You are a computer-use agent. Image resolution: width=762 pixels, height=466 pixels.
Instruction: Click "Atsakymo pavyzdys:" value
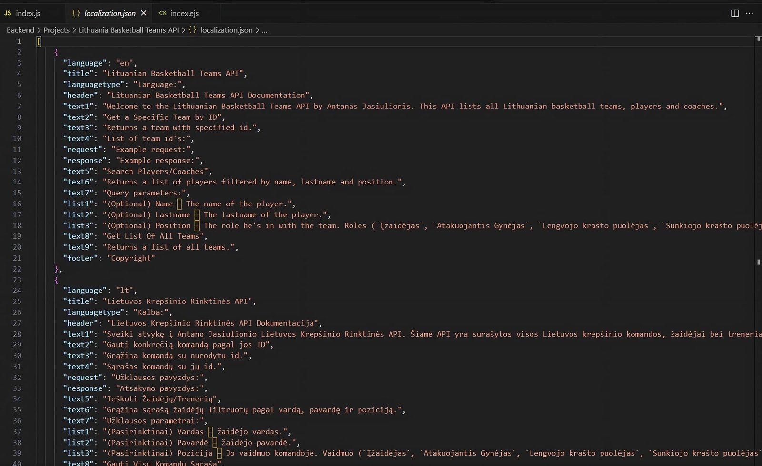click(160, 388)
